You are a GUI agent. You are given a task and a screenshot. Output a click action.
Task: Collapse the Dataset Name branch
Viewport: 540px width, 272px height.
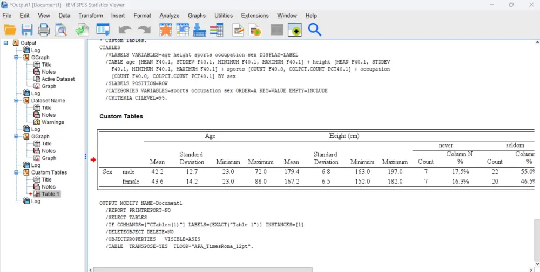coord(16,101)
